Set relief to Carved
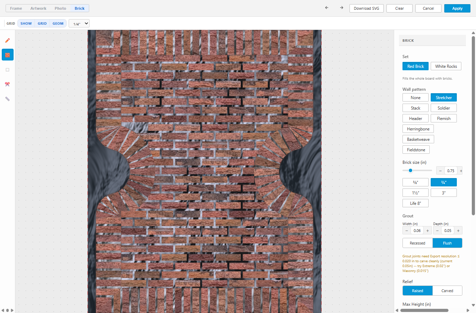The image size is (476, 313). [x=447, y=291]
